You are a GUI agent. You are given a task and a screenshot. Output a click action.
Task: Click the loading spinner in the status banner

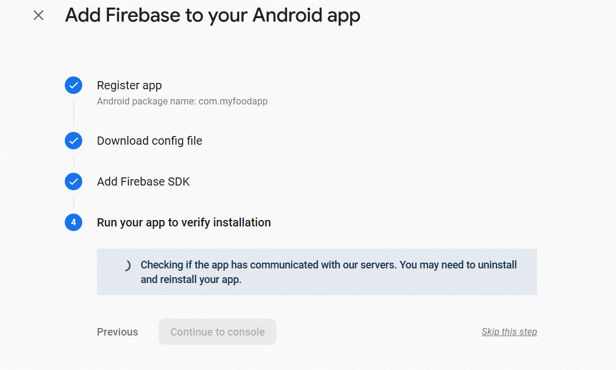pos(129,265)
